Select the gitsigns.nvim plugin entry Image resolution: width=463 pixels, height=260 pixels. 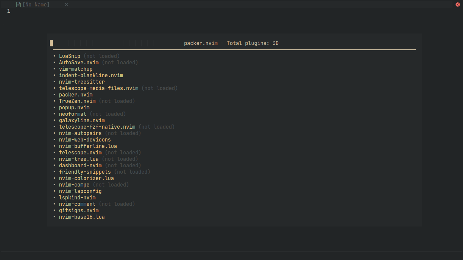79,210
